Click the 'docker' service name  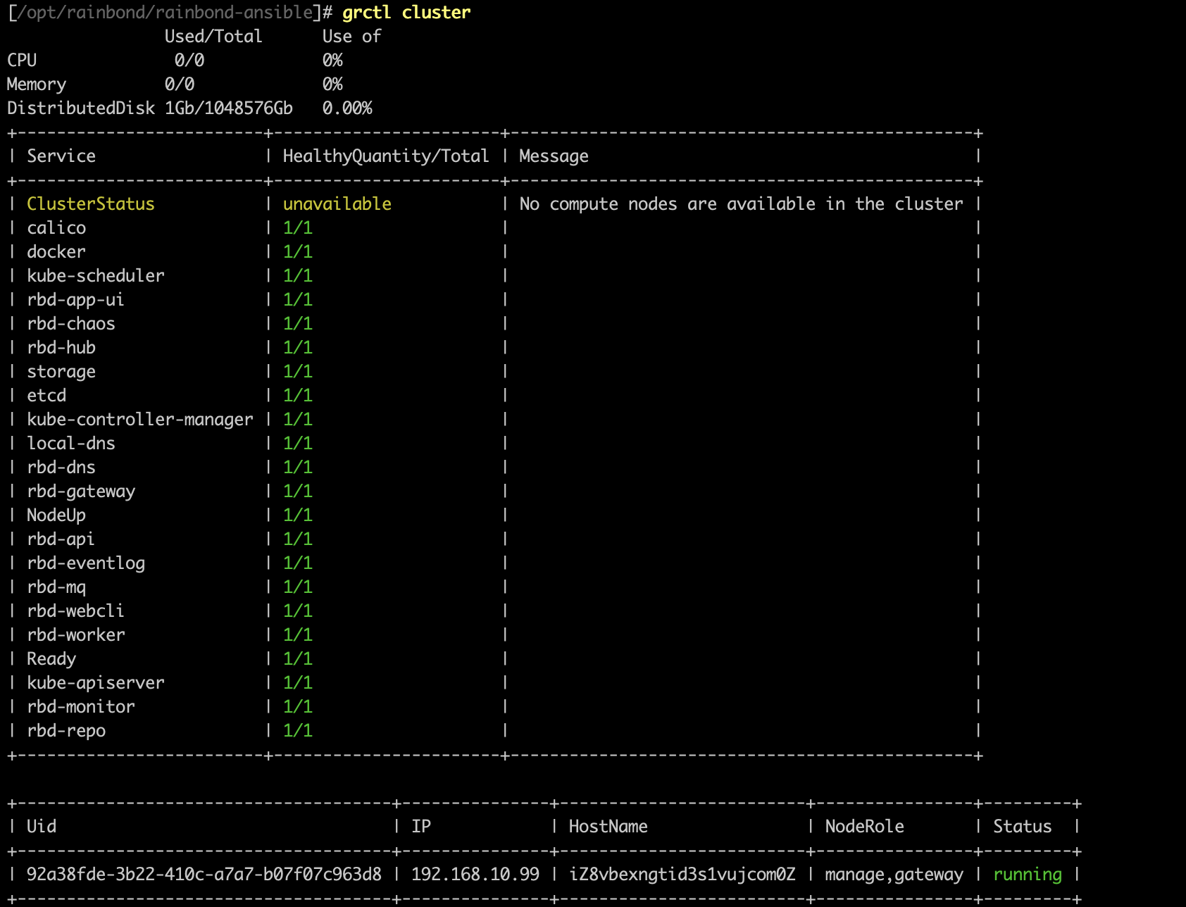[x=56, y=252]
